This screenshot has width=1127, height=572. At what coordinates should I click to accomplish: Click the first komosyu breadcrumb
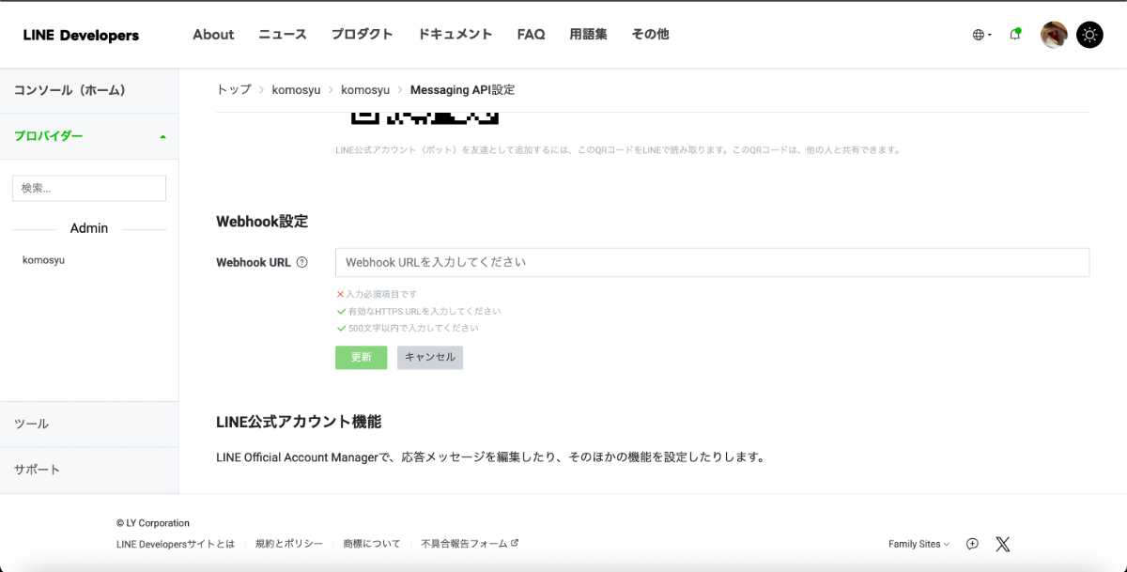[x=296, y=90]
